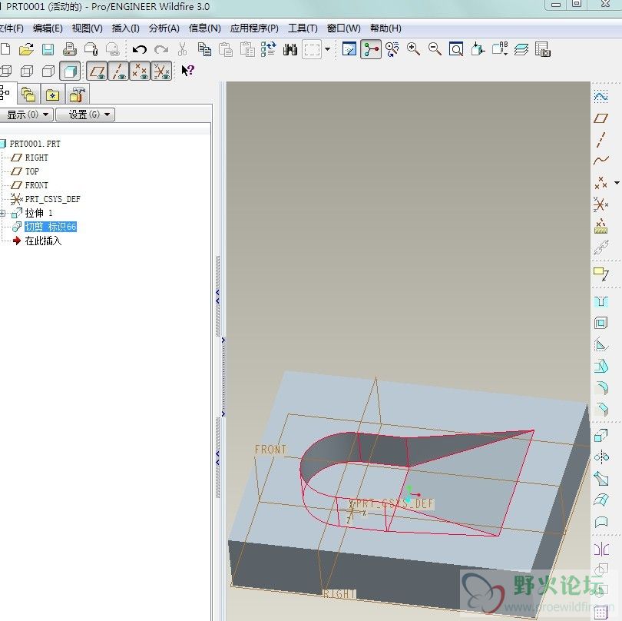Switch to wireframe display mode

5,71
